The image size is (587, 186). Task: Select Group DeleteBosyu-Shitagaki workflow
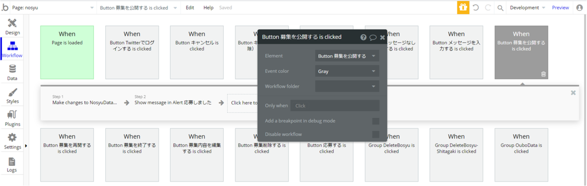456,155
